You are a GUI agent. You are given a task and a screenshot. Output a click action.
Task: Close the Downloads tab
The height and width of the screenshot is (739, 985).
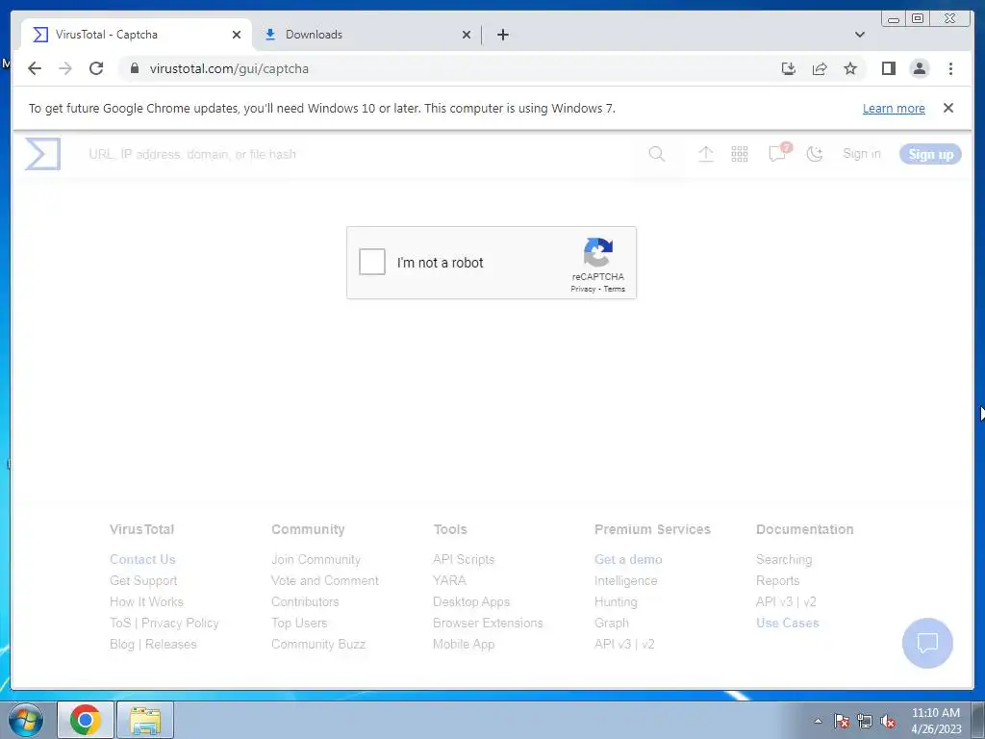pyautogui.click(x=467, y=35)
